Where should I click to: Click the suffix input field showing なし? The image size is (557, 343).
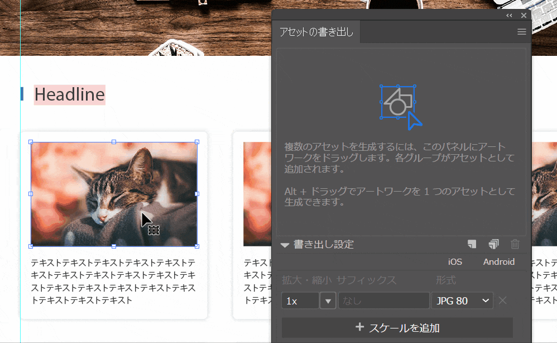tap(383, 301)
